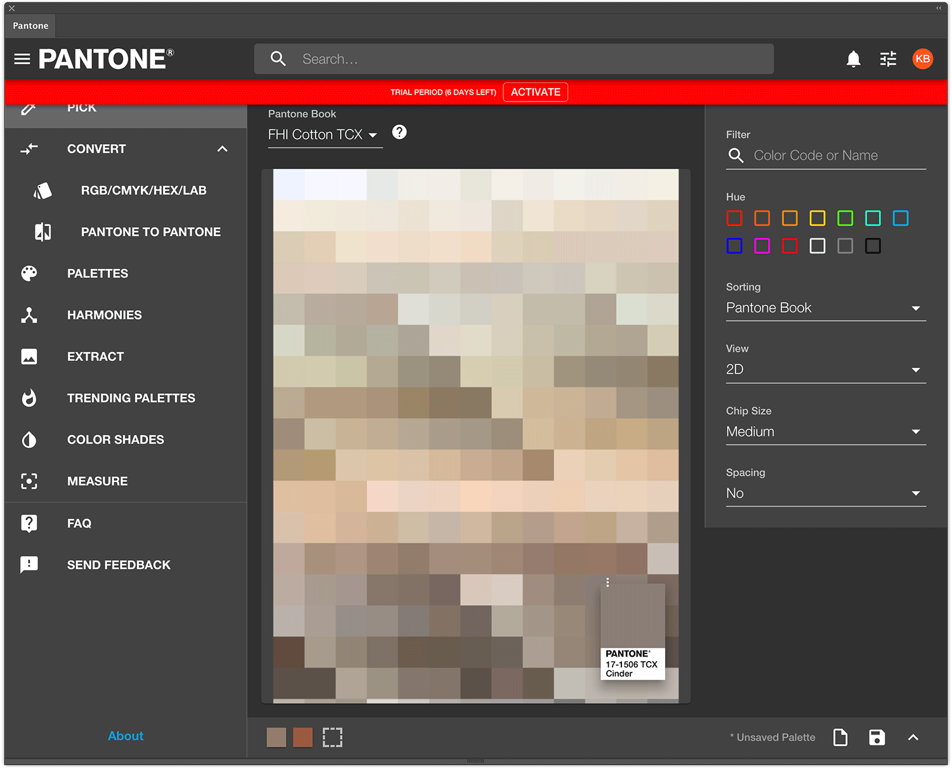
Task: Open the three-dot menu on the Cinder chip
Action: coord(607,582)
